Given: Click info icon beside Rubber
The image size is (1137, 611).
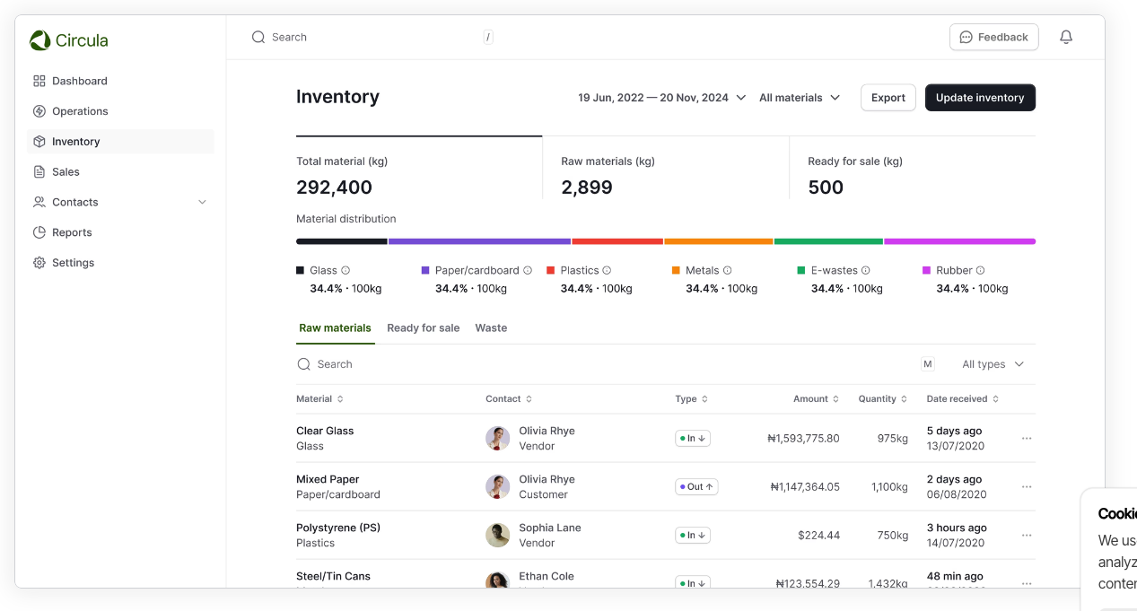Looking at the screenshot, I should point(980,270).
